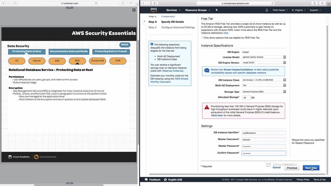This screenshot has width=331, height=186.
Task: Expand the Resource Groups menu
Action: click(x=198, y=10)
